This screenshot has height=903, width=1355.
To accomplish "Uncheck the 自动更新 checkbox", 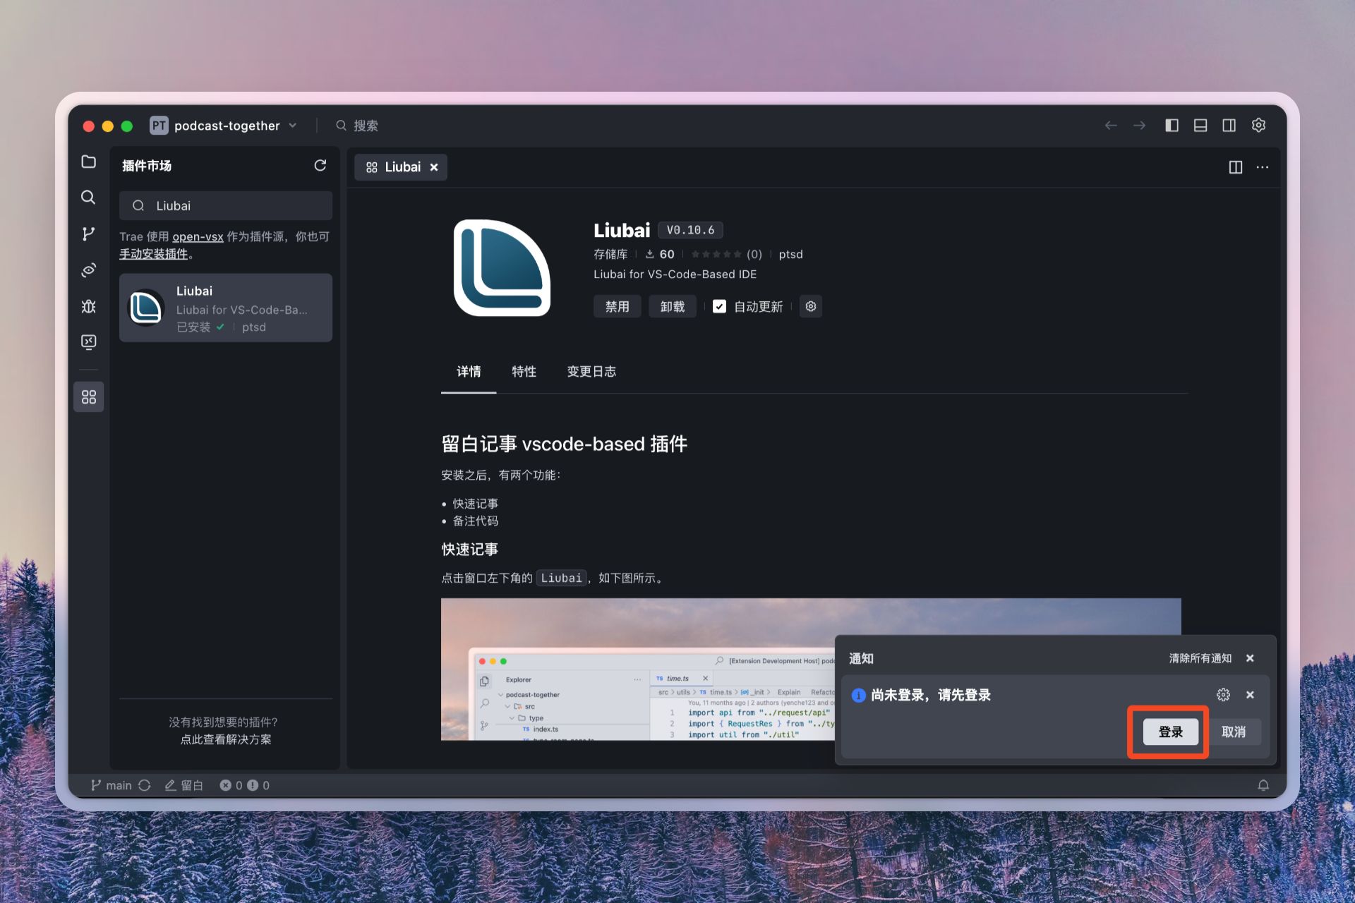I will (719, 306).
